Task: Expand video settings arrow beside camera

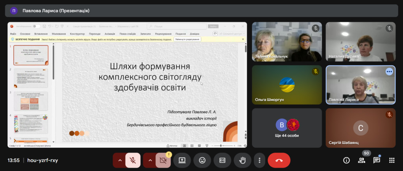Action: click(150, 160)
